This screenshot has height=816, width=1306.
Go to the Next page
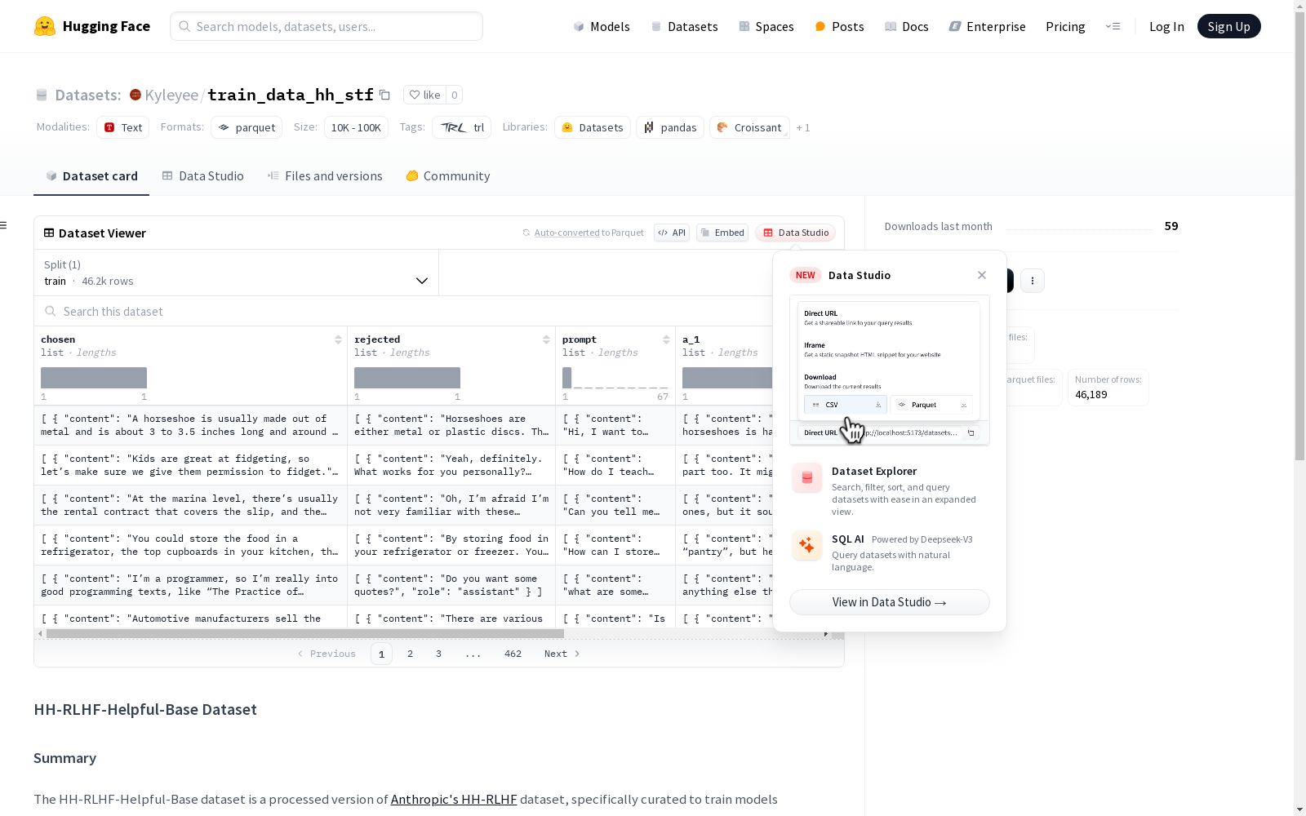pyautogui.click(x=562, y=654)
